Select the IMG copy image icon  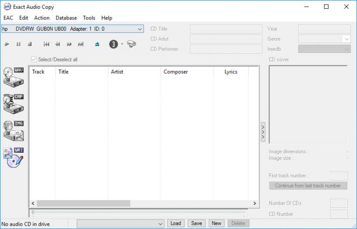point(13,131)
